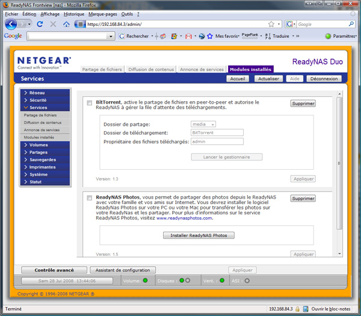Click the browser Forward arrow button

coord(22,24)
